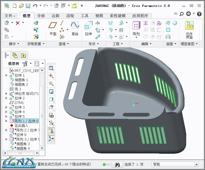
Task: Open a file with folder icon
Action: point(21,6)
